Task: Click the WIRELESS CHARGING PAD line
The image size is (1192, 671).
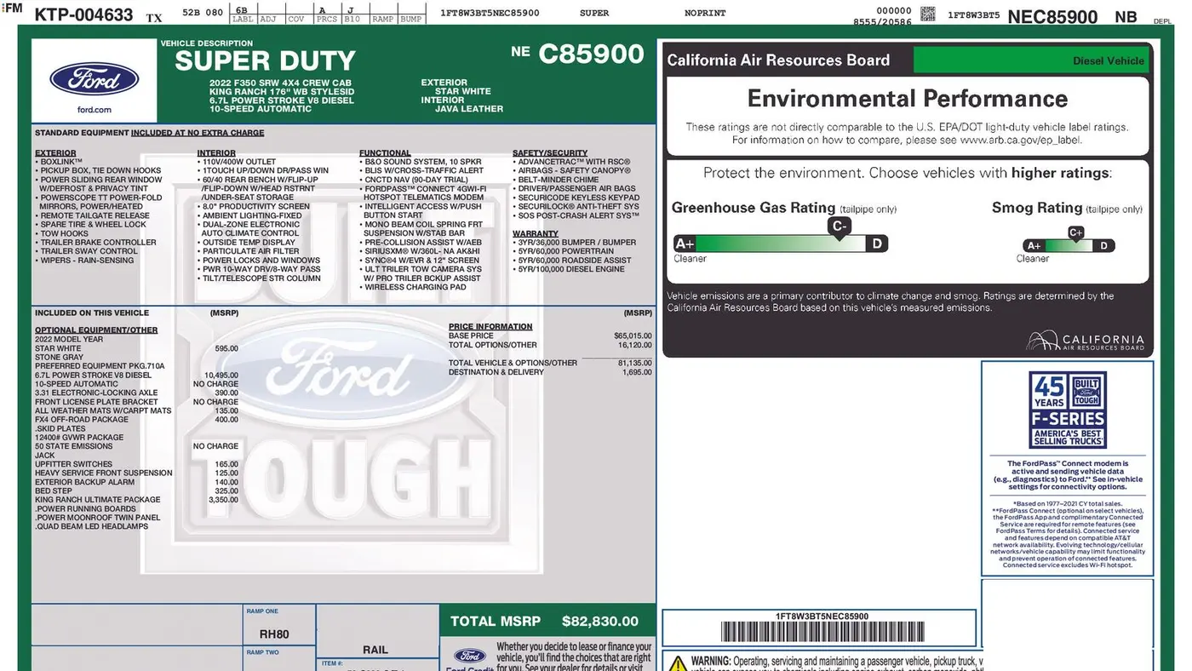Action: [x=415, y=287]
